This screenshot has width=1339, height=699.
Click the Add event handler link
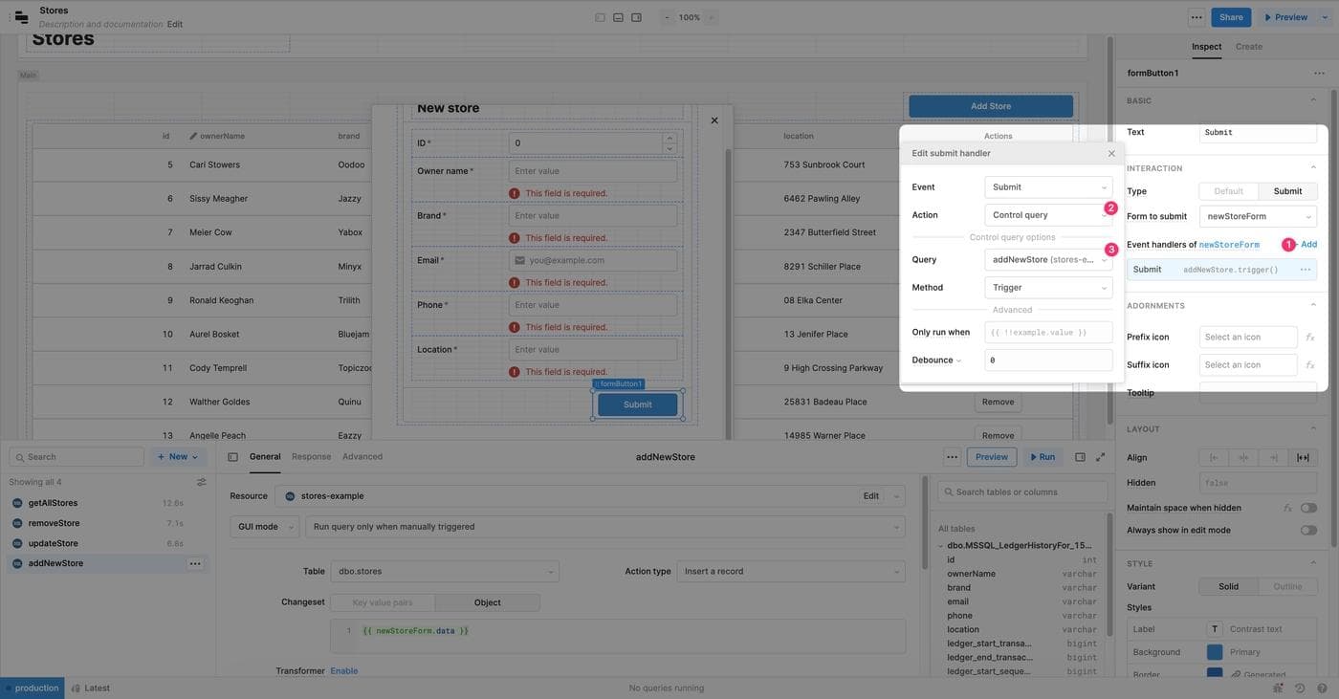tap(1308, 245)
